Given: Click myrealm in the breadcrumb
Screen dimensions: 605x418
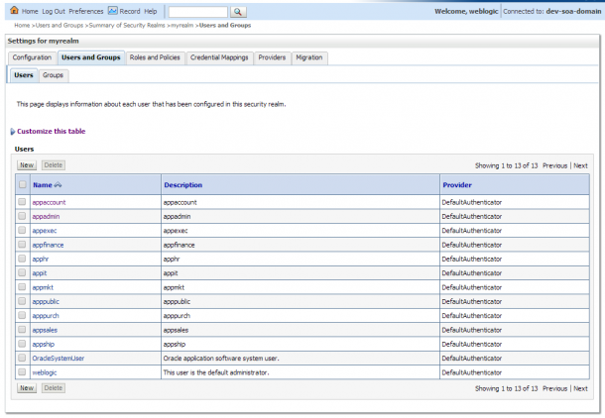Looking at the screenshot, I should pos(182,26).
